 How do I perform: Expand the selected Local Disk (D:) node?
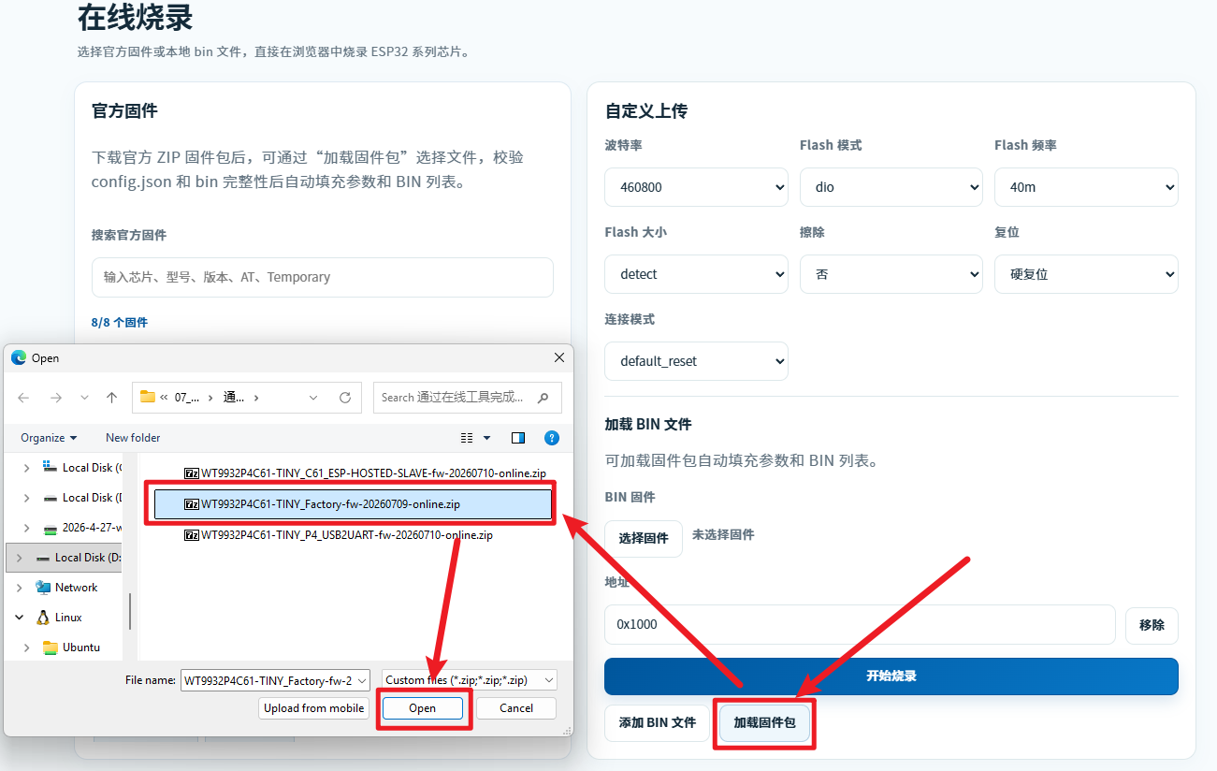(18, 558)
